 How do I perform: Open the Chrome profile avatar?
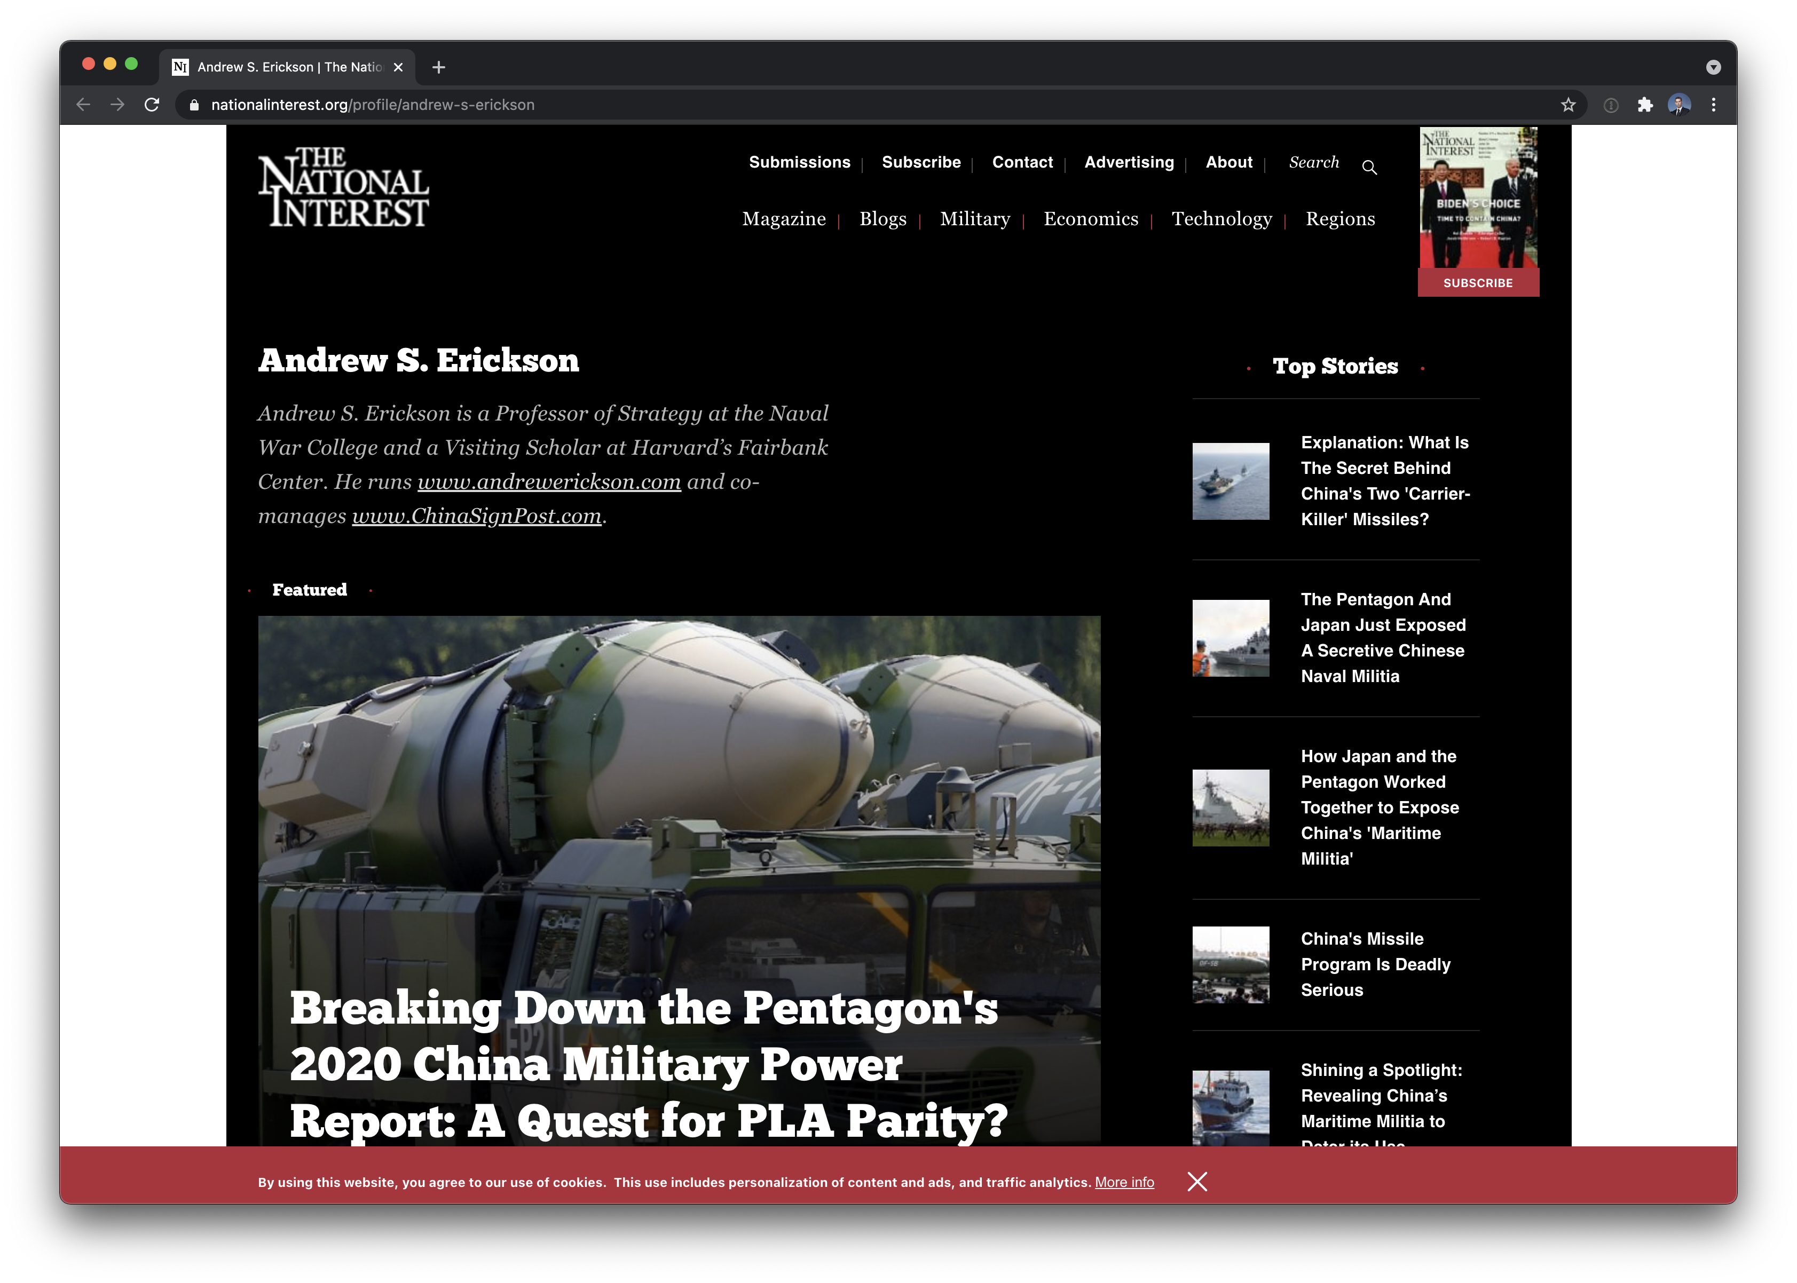[1678, 105]
